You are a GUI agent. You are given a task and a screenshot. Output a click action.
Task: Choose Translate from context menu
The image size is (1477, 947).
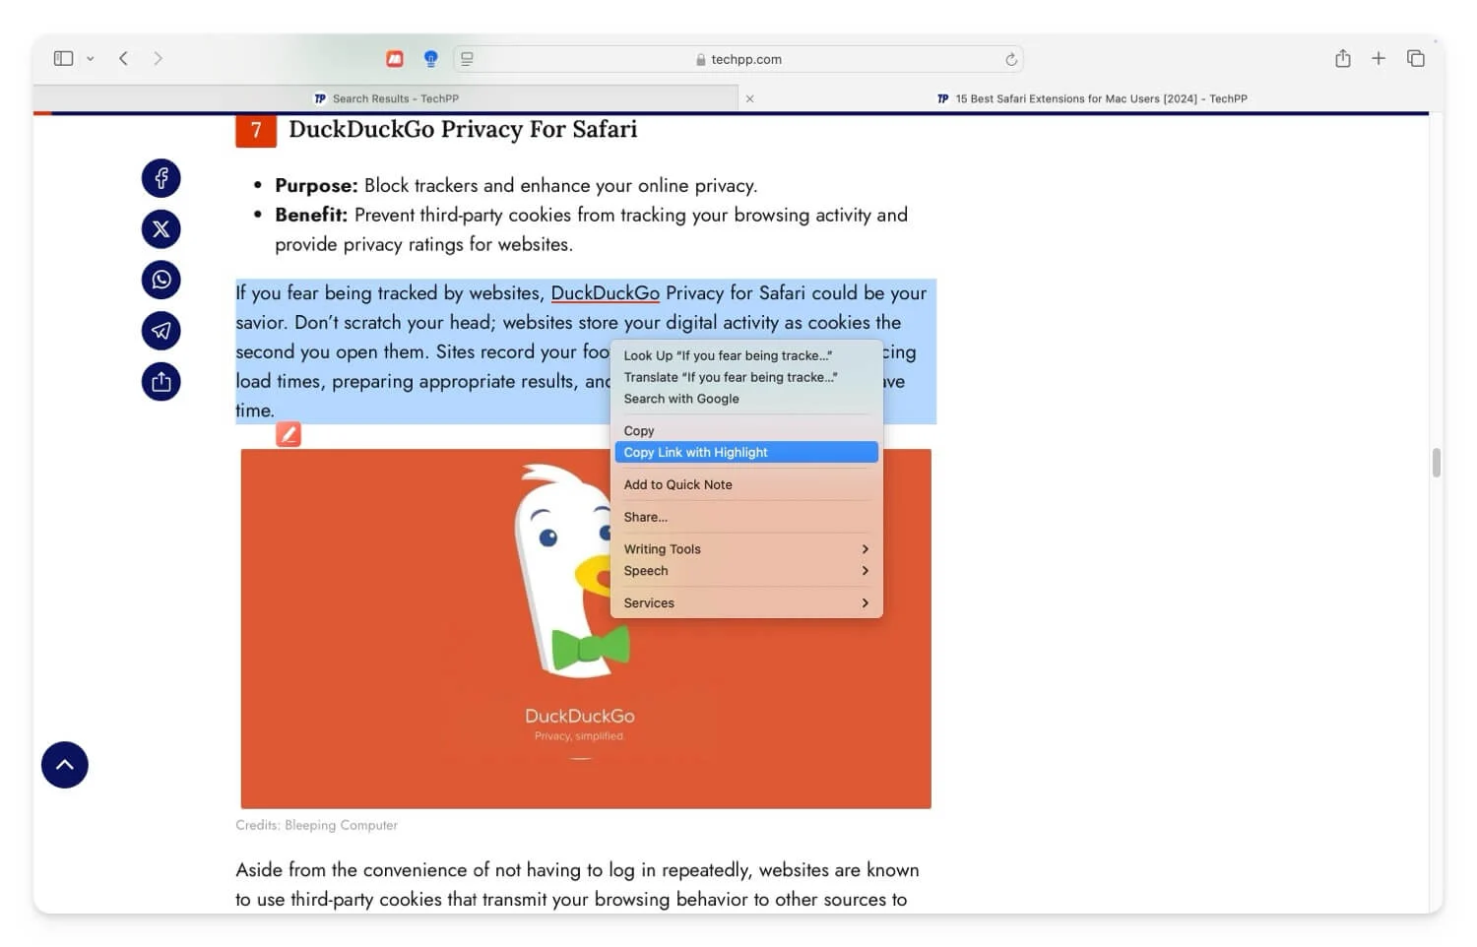[x=746, y=377]
